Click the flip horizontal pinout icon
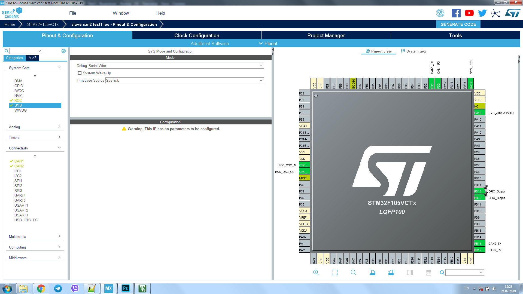The image size is (523, 294). [410, 272]
